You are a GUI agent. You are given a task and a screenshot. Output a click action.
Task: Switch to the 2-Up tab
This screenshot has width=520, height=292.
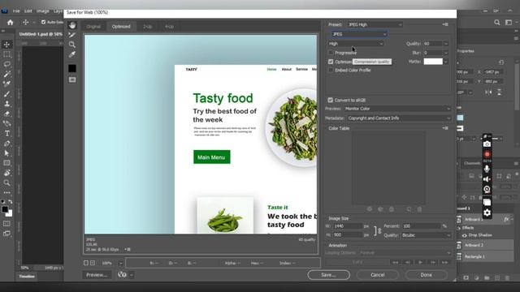(148, 27)
